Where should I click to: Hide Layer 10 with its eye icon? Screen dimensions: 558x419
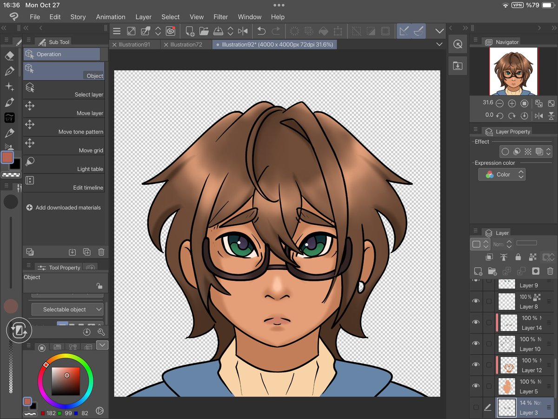476,344
